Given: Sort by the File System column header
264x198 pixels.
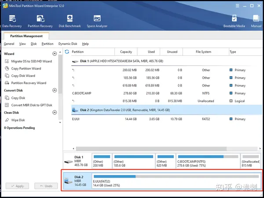Looking at the screenshot, I should click(206, 51).
